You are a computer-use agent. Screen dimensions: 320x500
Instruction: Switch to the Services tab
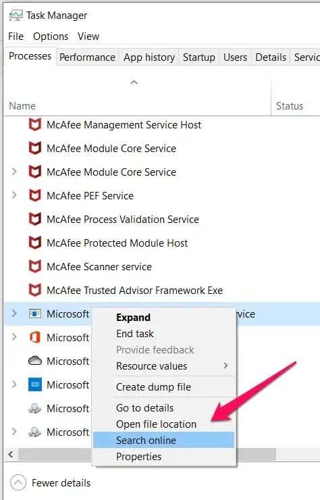coord(306,57)
